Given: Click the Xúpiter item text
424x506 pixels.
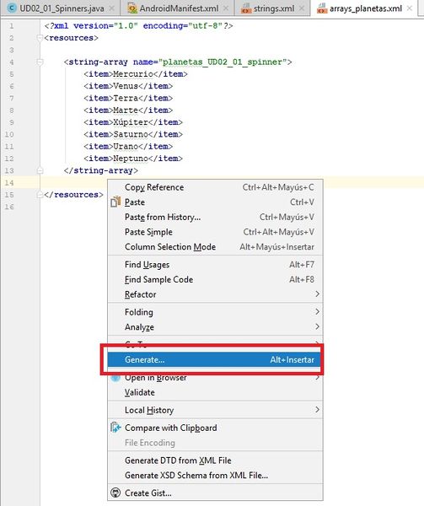Looking at the screenshot, I should pos(131,122).
